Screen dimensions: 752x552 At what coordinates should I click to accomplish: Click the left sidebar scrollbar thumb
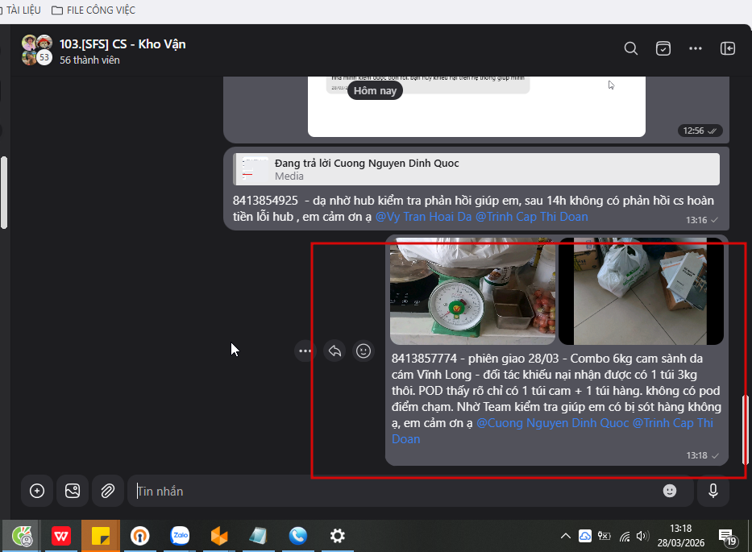pyautogui.click(x=4, y=193)
